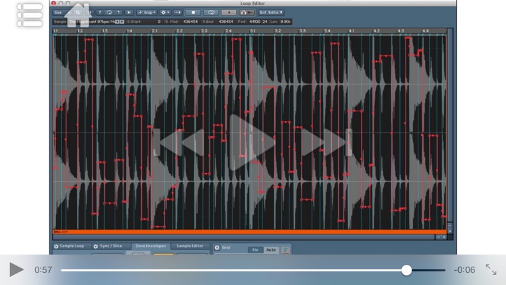Open the gear options dropdown

click(x=165, y=13)
